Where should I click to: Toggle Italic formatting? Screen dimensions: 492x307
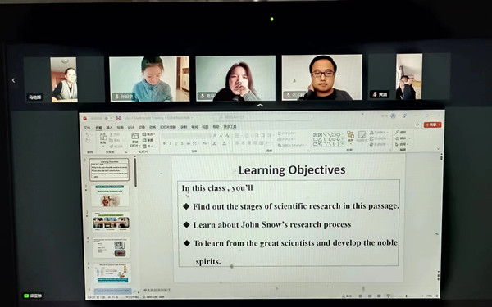[x=171, y=143]
